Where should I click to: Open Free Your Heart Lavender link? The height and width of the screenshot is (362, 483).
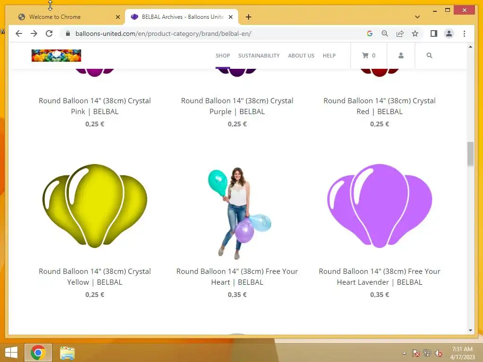point(380,276)
